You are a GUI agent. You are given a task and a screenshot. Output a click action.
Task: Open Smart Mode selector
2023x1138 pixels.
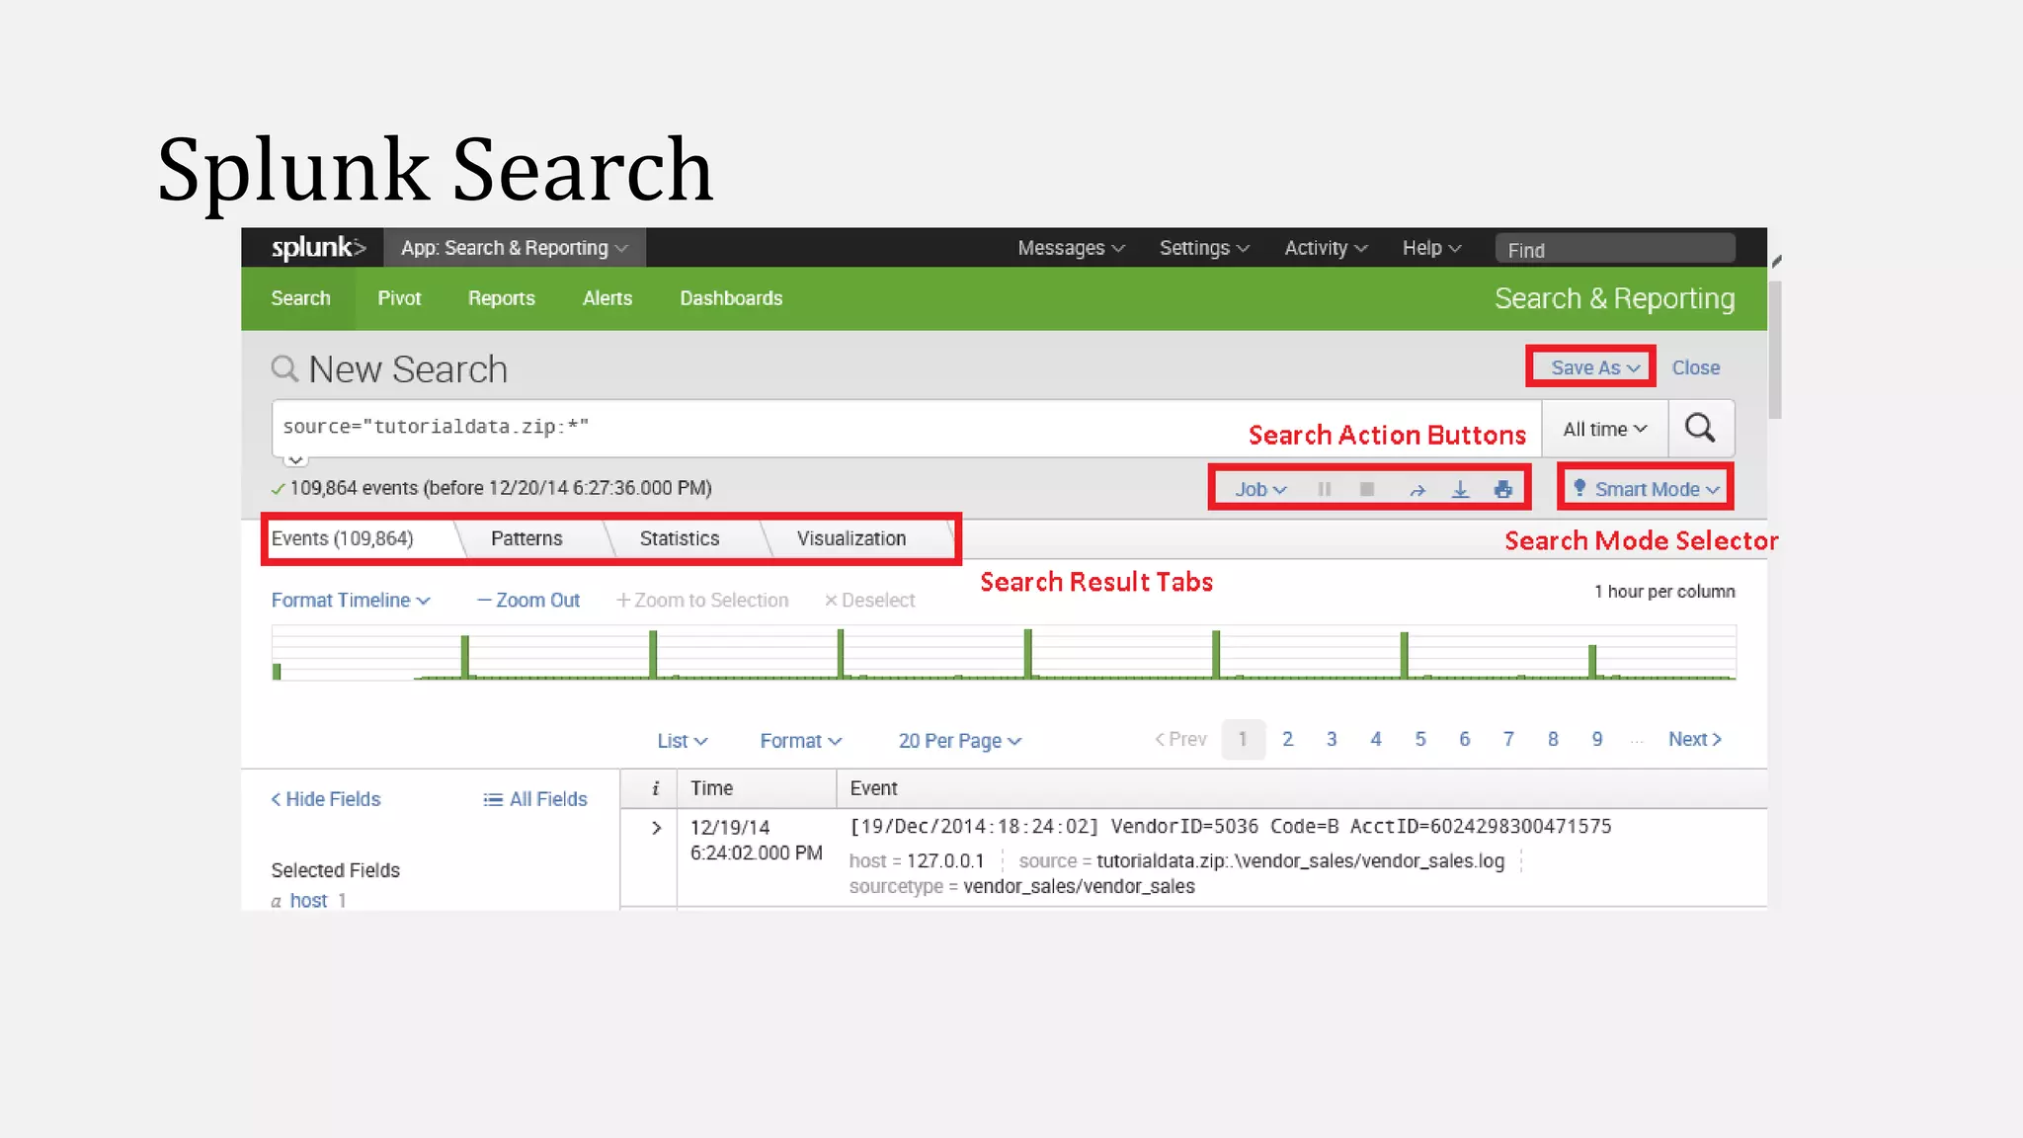[1647, 489]
